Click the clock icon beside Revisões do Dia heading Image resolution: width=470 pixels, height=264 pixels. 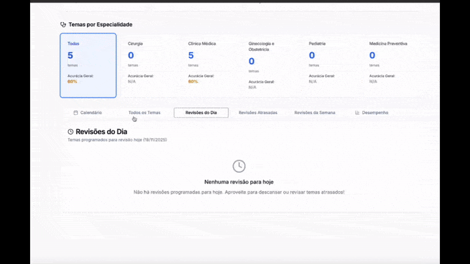pos(70,132)
